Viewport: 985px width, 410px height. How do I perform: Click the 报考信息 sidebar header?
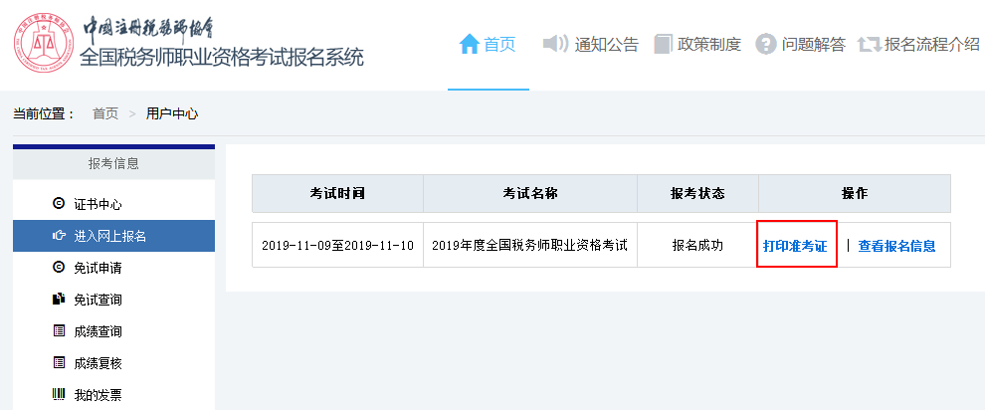click(x=113, y=164)
